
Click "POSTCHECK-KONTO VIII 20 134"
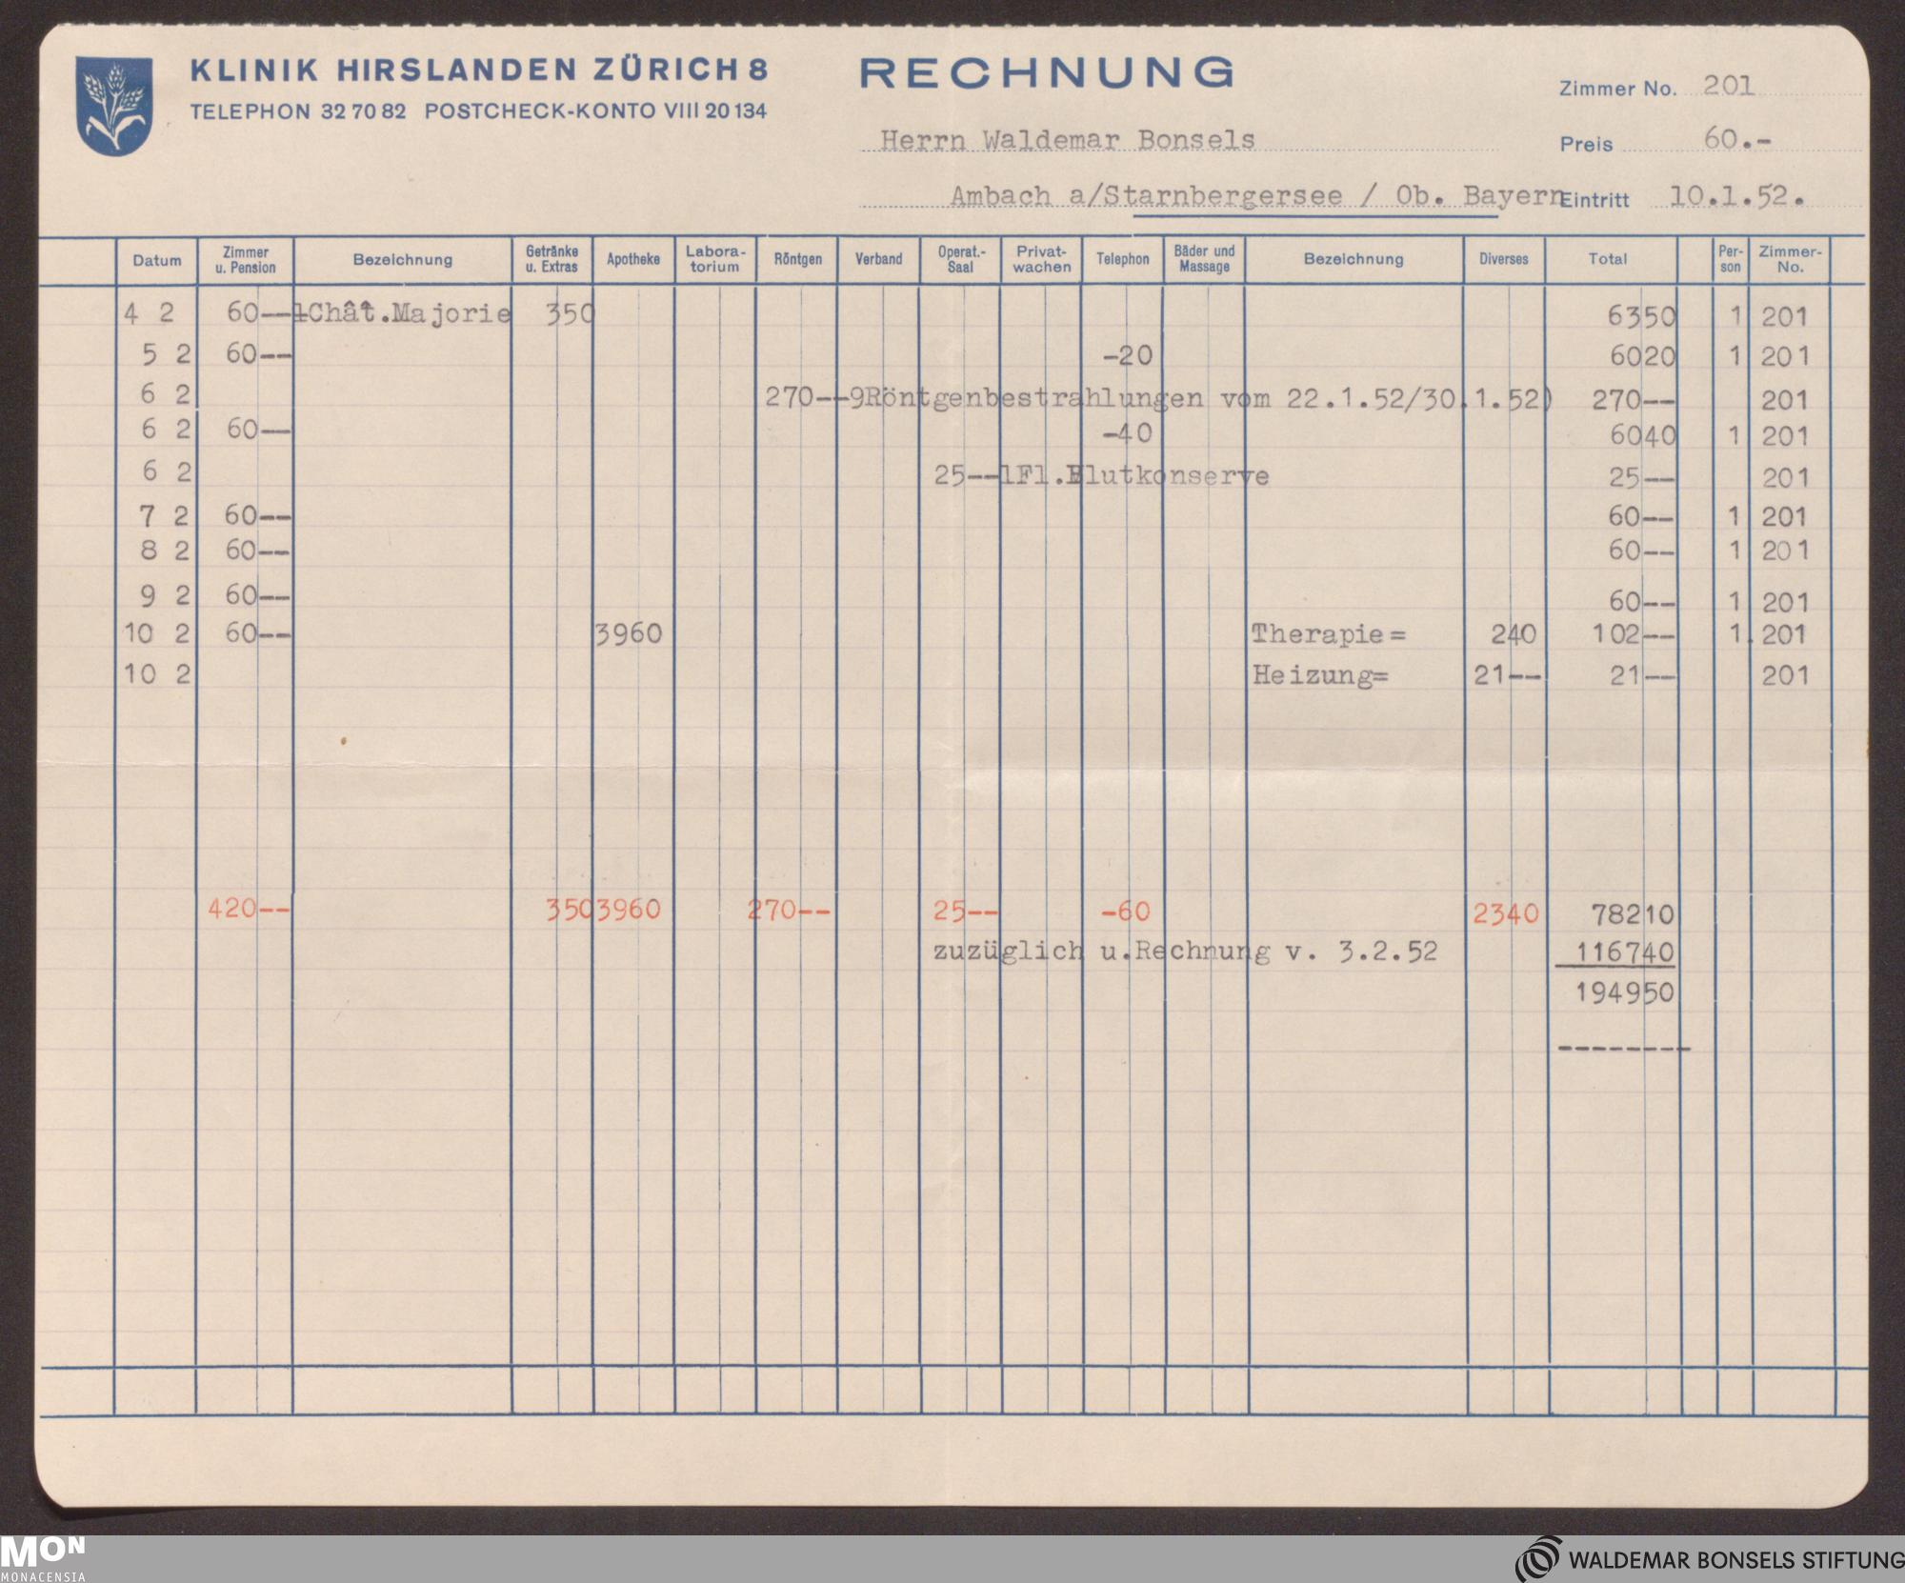595,111
